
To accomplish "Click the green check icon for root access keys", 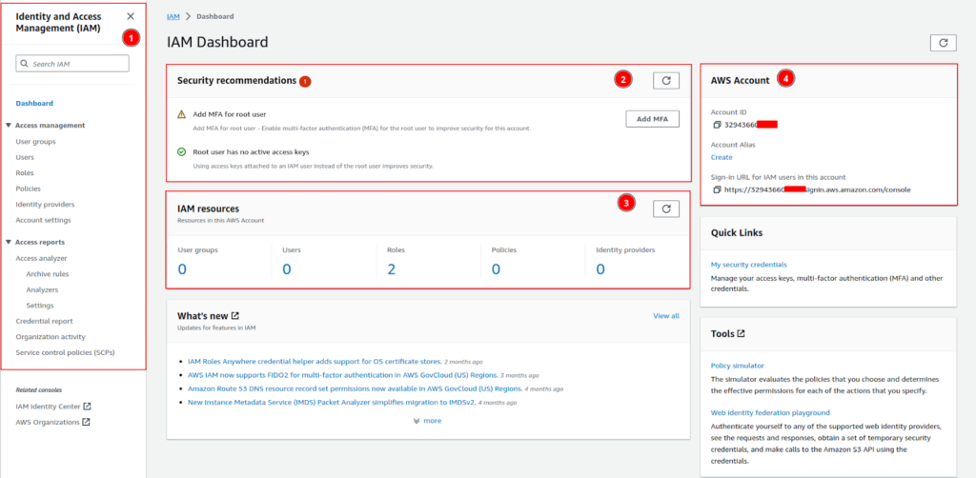I will tap(181, 151).
